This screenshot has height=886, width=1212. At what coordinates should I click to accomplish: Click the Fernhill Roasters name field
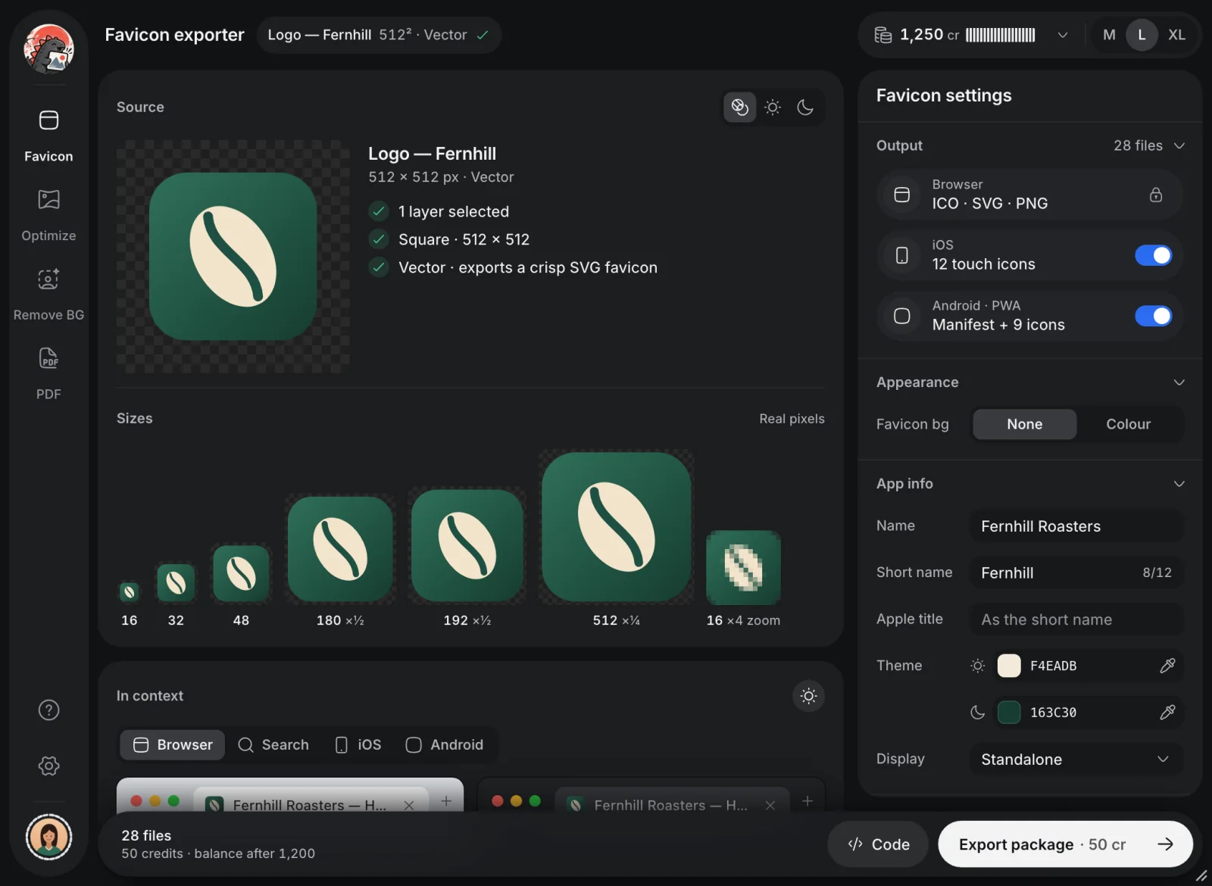point(1076,526)
